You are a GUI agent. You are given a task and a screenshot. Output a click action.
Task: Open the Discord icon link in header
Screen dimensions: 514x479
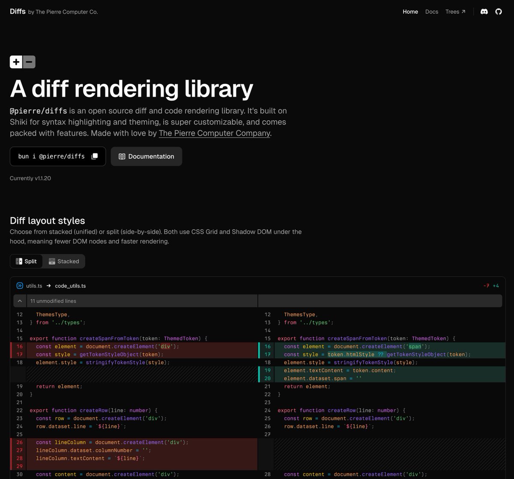click(484, 12)
